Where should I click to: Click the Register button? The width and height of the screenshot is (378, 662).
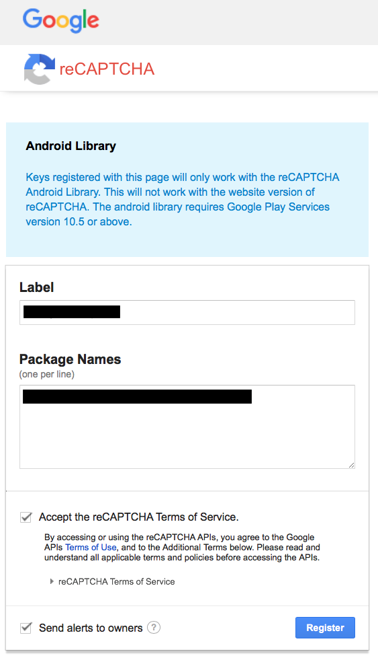(325, 628)
